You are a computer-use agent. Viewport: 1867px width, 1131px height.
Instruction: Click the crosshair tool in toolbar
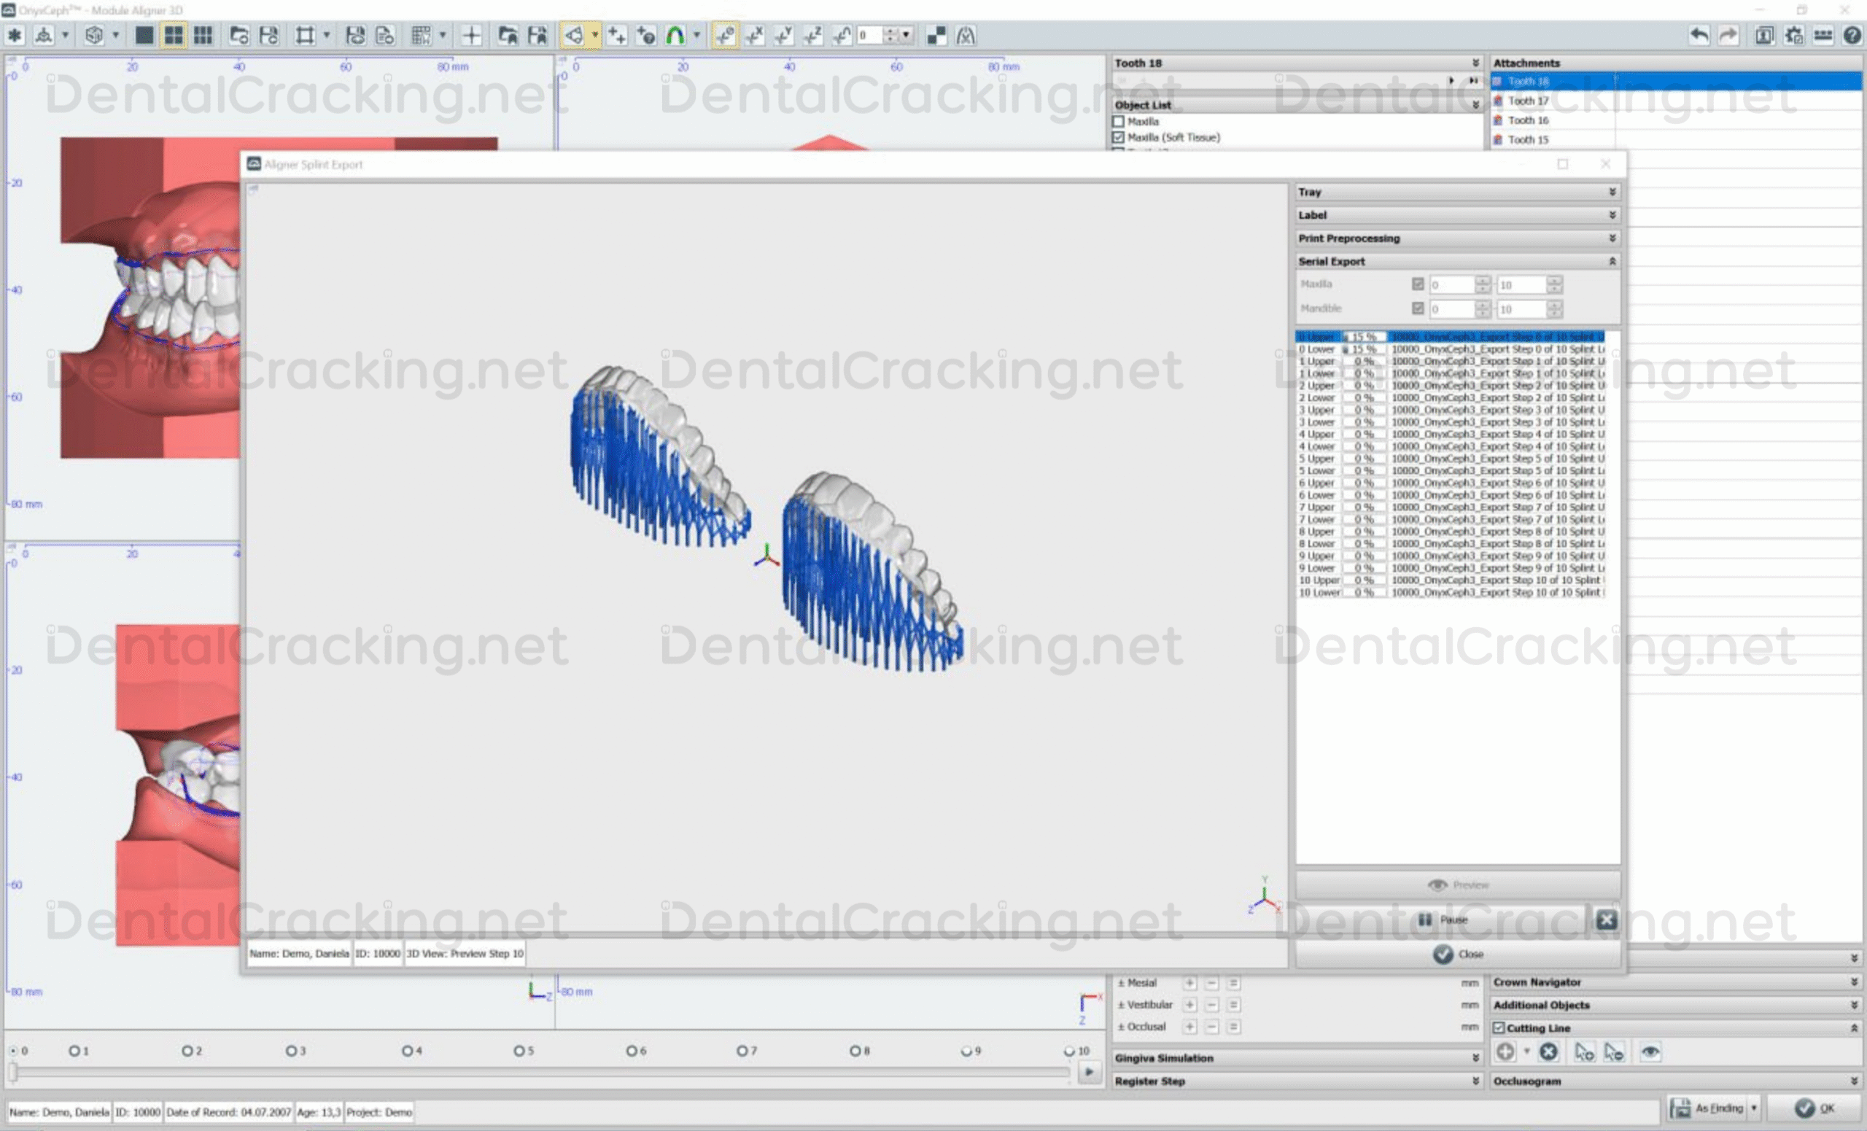coord(471,36)
